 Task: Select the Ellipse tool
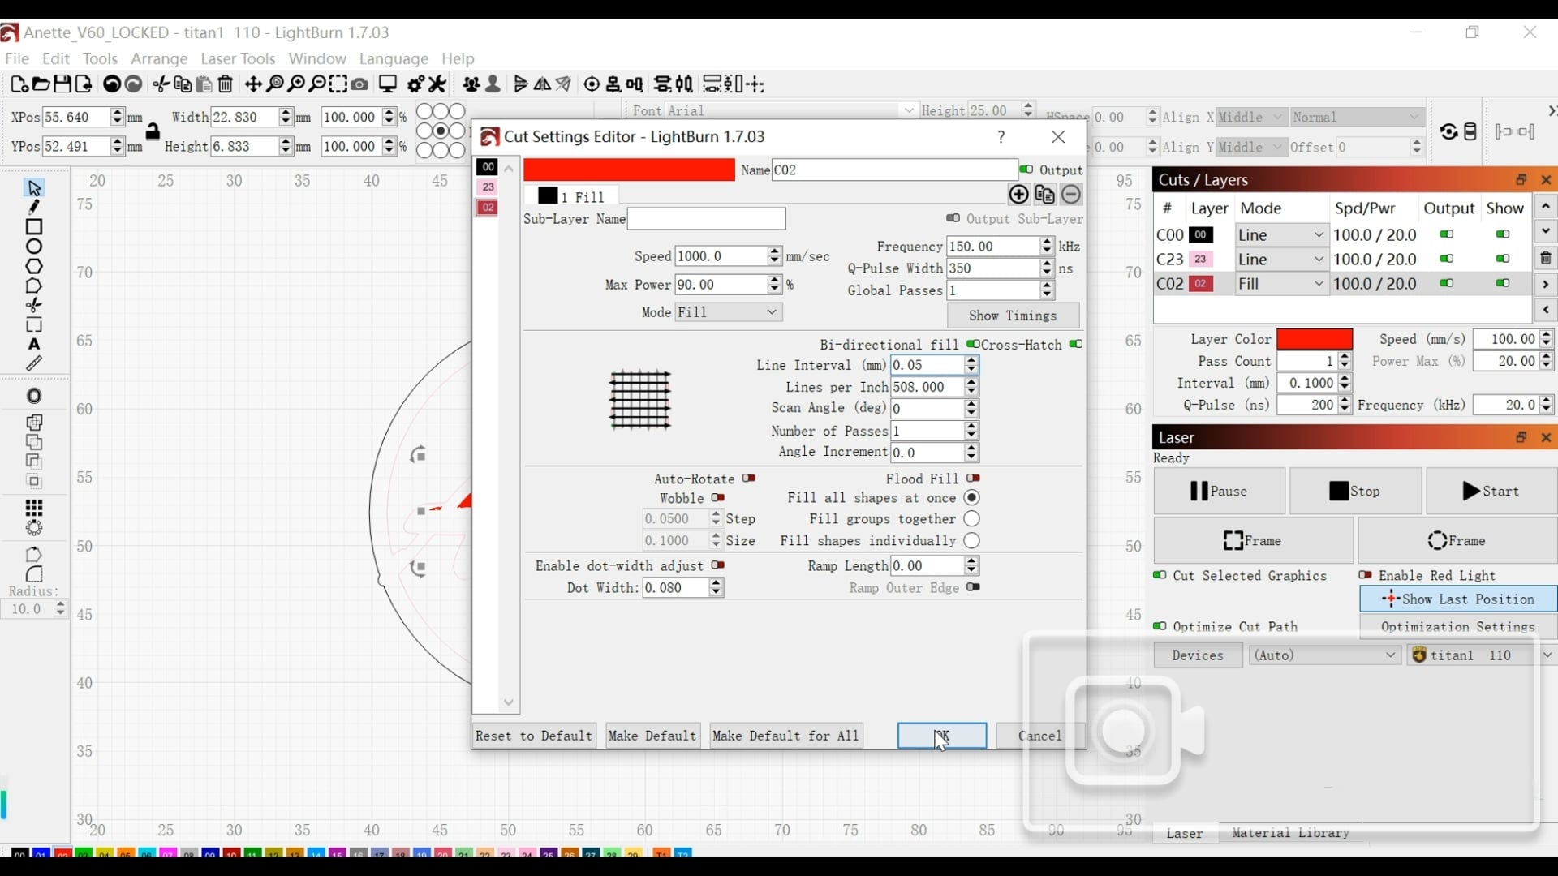coord(34,247)
